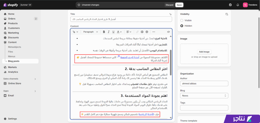Open the text alignment dropdown
Screen dimensions: 260x123
pyautogui.click(x=129, y=32)
